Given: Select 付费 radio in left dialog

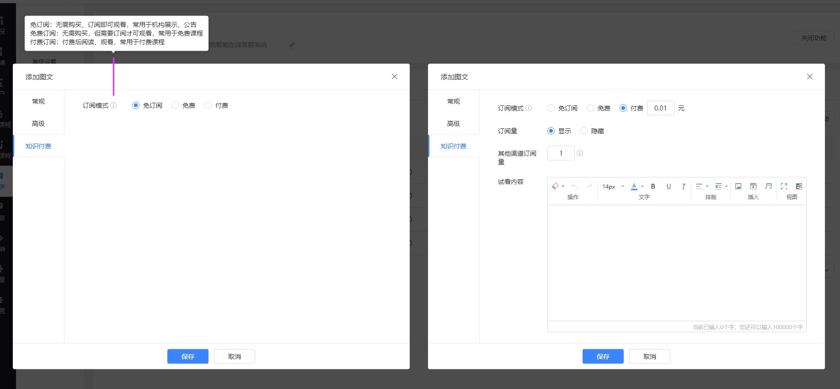Looking at the screenshot, I should 208,105.
